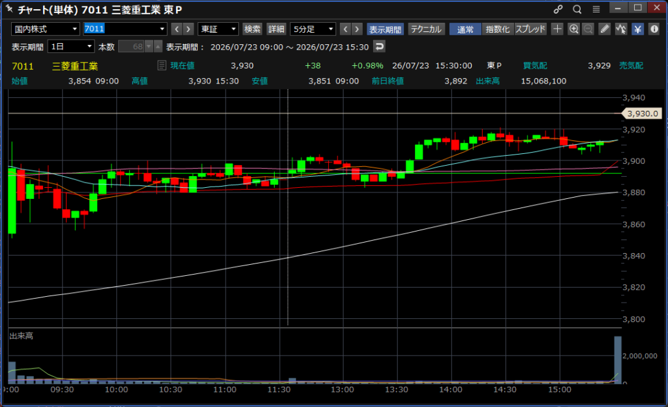Click the 3,929 bid price value
The height and width of the screenshot is (407, 668).
point(599,66)
